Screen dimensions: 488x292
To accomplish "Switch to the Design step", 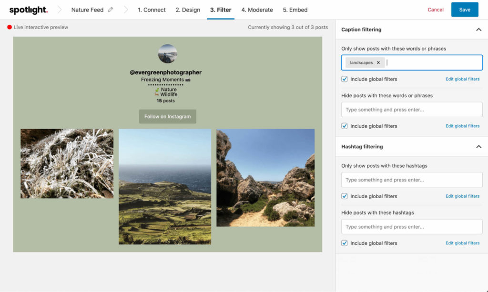I will pos(187,10).
